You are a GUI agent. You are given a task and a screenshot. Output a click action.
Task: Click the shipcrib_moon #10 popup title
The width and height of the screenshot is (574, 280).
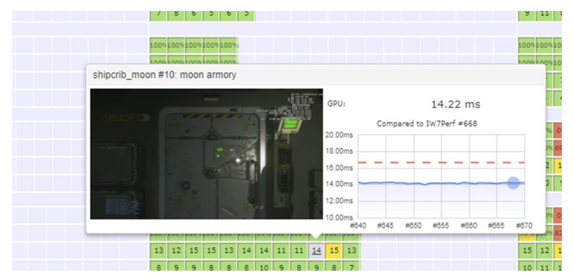[x=165, y=75]
